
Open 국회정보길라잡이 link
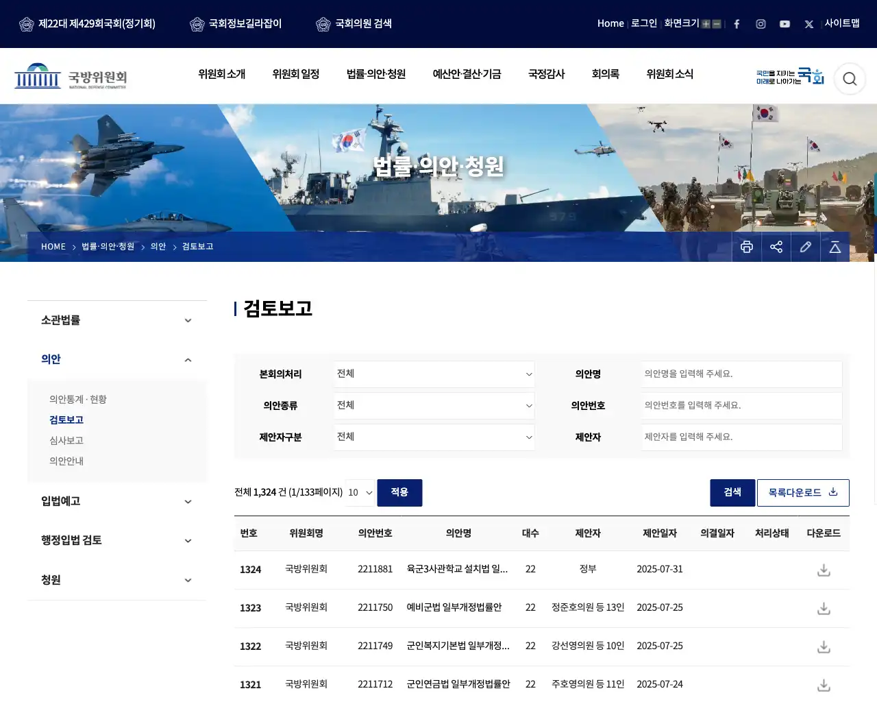pyautogui.click(x=236, y=24)
